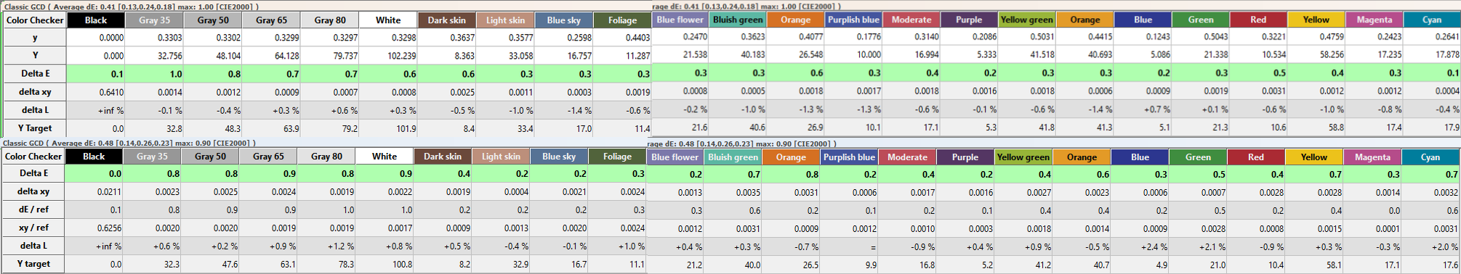Select the Foliage y value 0.4403
Image resolution: width=1461 pixels, height=274 pixels.
637,38
